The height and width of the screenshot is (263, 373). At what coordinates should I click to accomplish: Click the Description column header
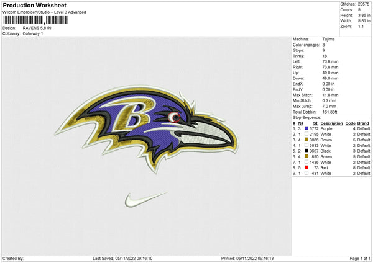tap(331, 123)
